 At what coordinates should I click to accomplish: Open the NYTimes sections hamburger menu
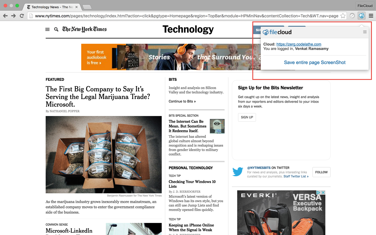pyautogui.click(x=47, y=29)
